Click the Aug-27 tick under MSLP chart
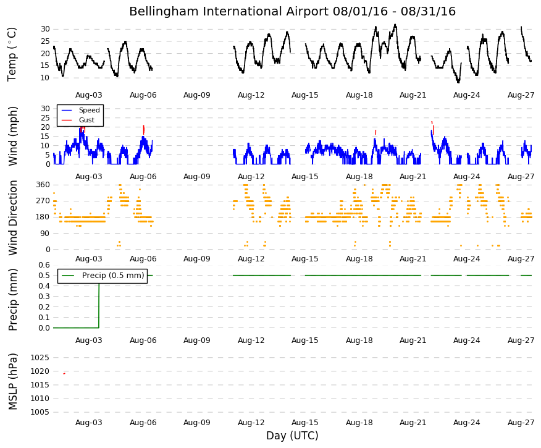541x448 pixels. [521, 423]
